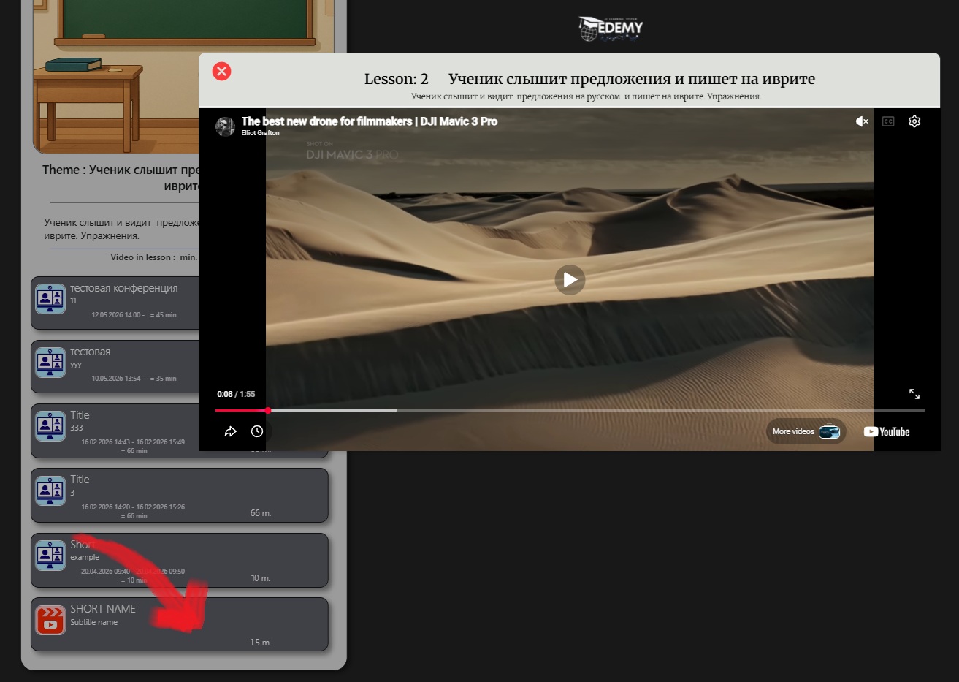Viewport: 959px width, 682px height.
Task: Seek on the red video progress bar
Action: point(570,410)
